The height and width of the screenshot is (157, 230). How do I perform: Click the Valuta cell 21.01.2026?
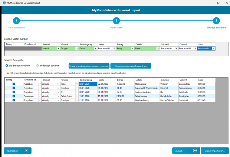(x=106, y=100)
